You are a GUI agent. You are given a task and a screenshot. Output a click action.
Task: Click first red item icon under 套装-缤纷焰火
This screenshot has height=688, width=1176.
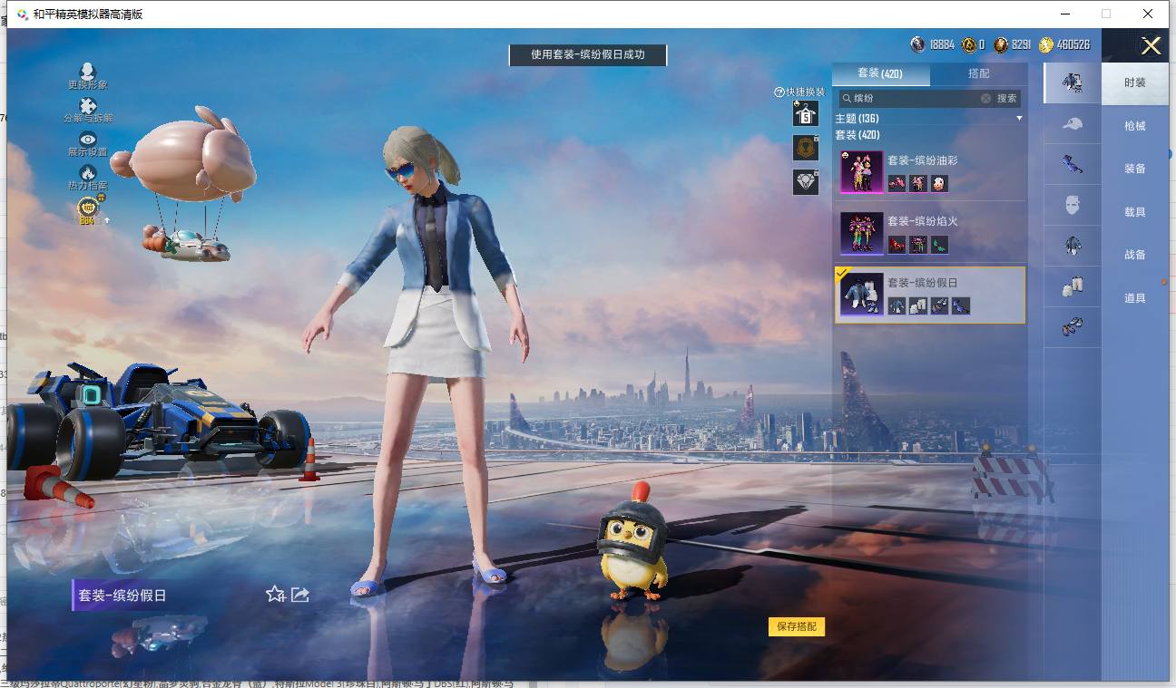click(x=897, y=244)
